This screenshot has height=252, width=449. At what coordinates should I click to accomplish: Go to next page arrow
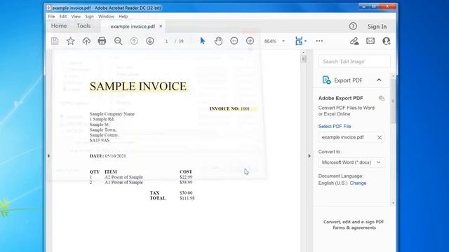(x=149, y=41)
